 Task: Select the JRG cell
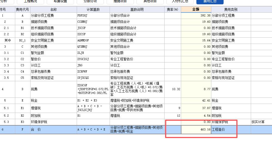93,65
